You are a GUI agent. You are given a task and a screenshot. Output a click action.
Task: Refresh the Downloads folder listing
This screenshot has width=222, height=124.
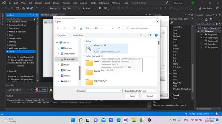click(119, 28)
